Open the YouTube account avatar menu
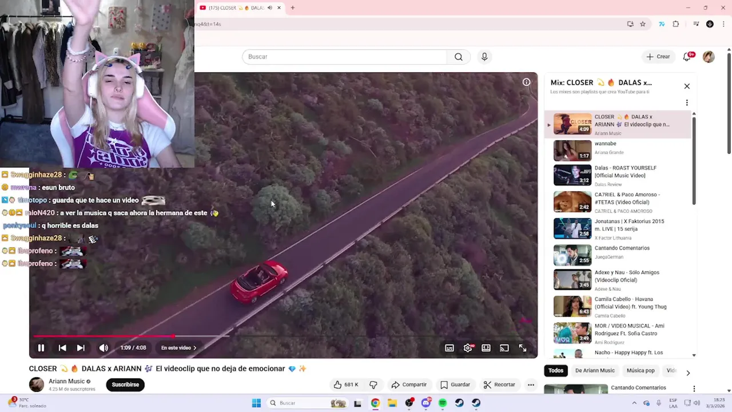This screenshot has height=412, width=732. tap(709, 57)
